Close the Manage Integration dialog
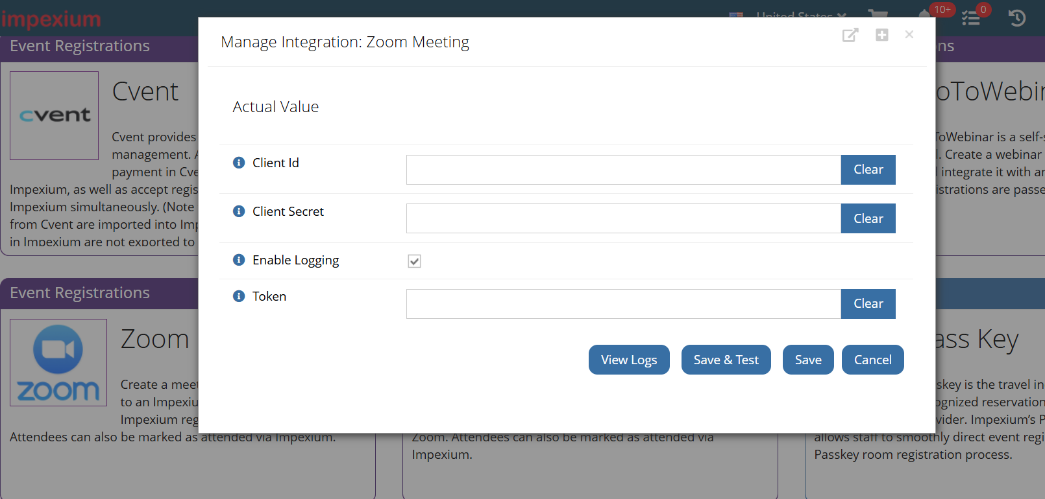 [x=909, y=35]
